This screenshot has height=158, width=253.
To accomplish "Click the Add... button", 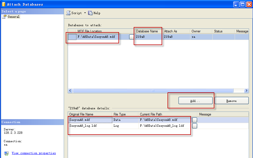I will coord(195,101).
